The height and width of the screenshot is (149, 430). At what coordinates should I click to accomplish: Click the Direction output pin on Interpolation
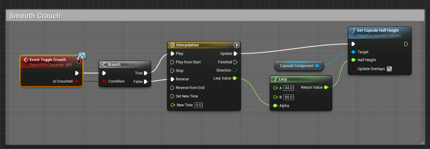point(235,71)
